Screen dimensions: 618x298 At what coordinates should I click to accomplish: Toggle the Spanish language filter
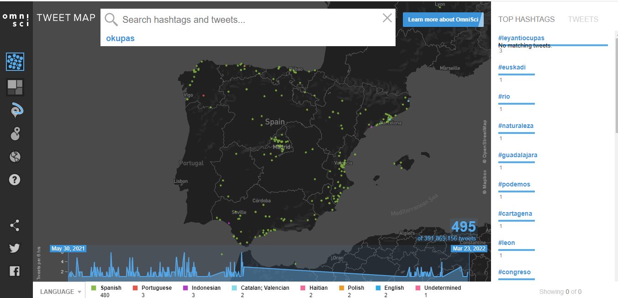click(94, 288)
